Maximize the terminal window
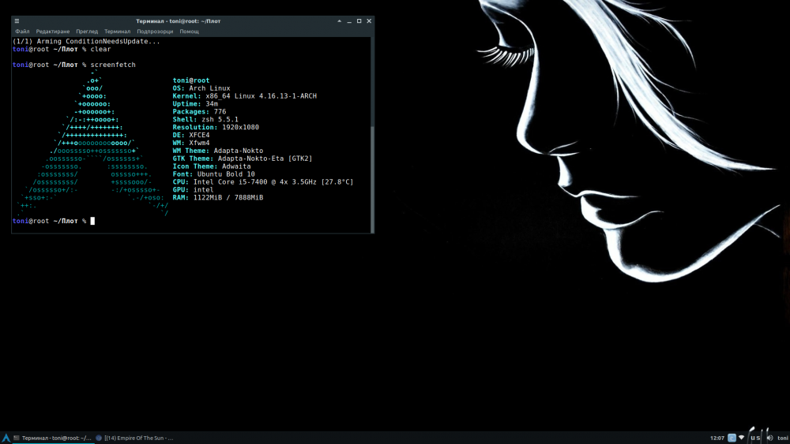 [359, 21]
